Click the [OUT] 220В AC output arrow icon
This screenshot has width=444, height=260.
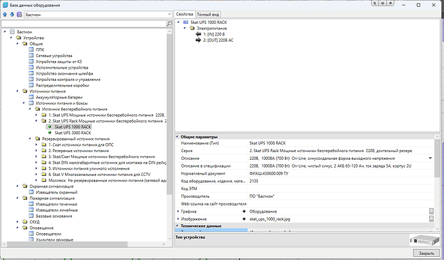[198, 41]
